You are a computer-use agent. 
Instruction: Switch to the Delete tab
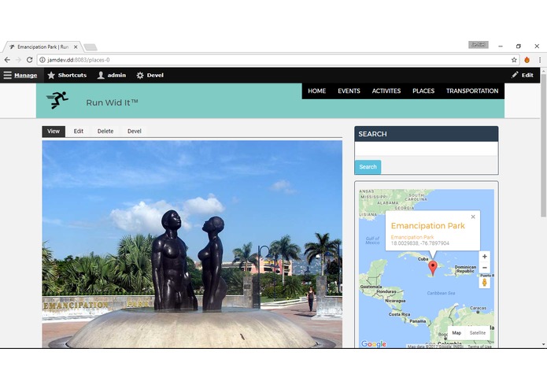tap(105, 132)
